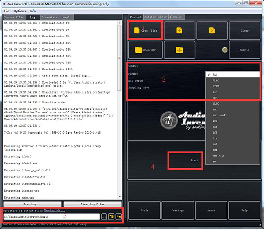264x229 pixels.
Task: Add a folder with the plus folder icon
Action: [x=180, y=50]
